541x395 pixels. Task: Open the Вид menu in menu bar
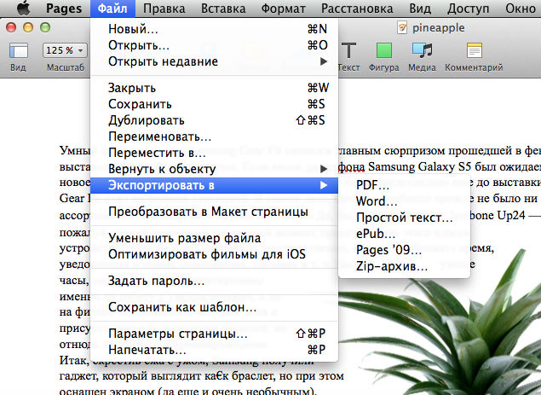pos(420,9)
